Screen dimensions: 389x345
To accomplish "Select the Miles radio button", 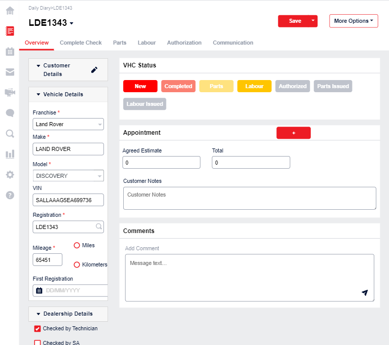I will (x=77, y=245).
